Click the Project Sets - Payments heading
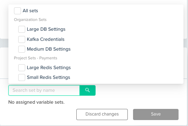 tap(36, 58)
